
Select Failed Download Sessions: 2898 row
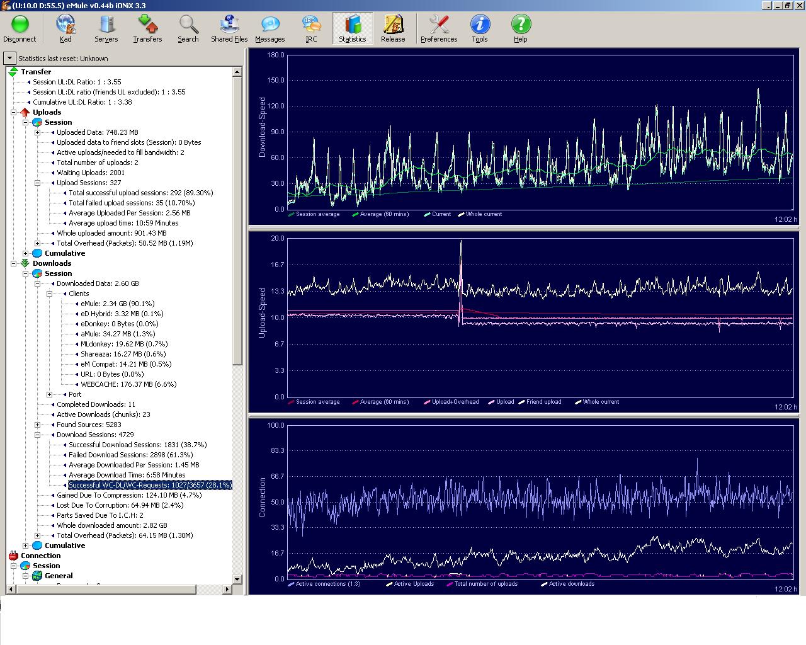[x=131, y=455]
